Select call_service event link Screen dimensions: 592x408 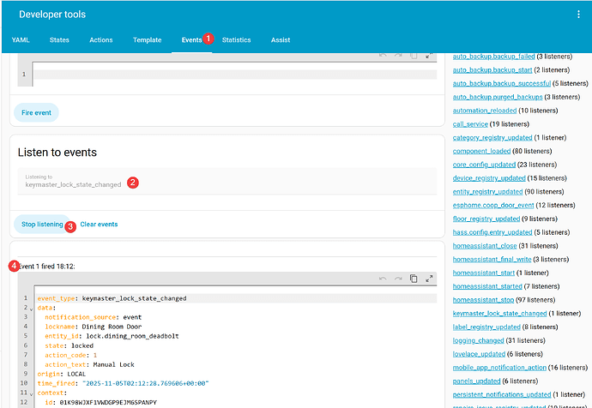pyautogui.click(x=470, y=124)
